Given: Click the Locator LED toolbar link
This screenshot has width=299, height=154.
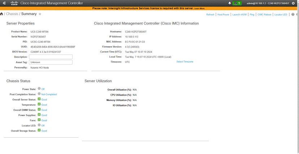Looking at the screenshot, I should [281, 15].
